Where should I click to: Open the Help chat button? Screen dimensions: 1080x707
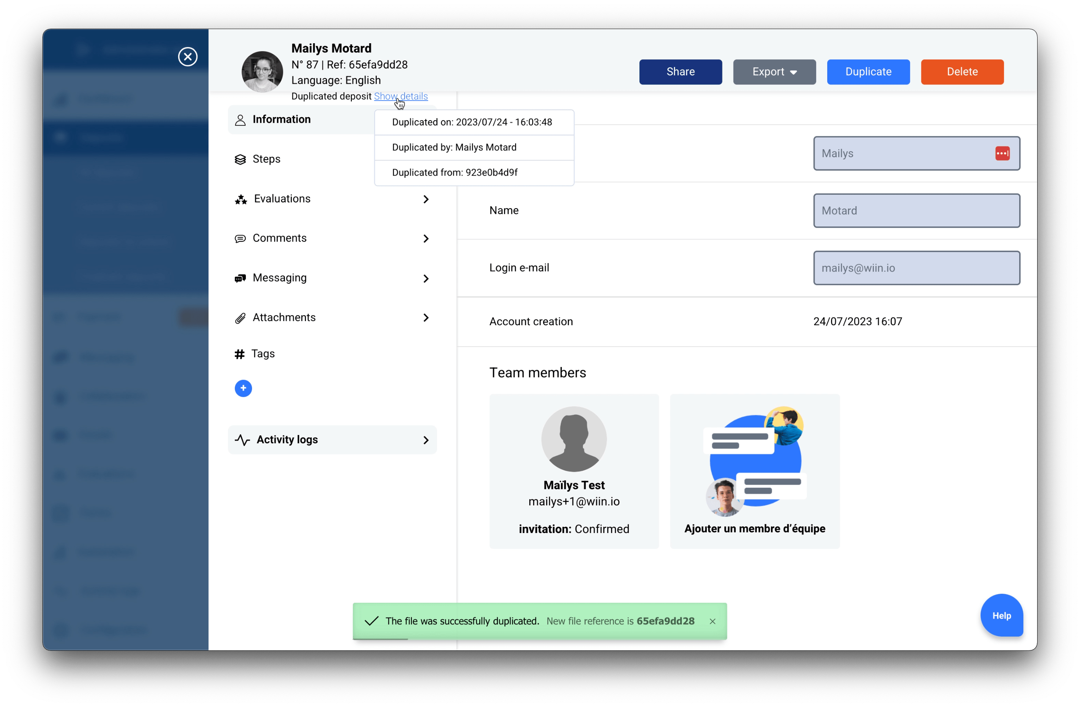coord(1001,615)
